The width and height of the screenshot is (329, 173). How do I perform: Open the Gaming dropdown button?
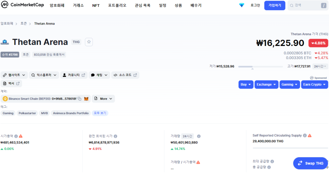(290, 85)
